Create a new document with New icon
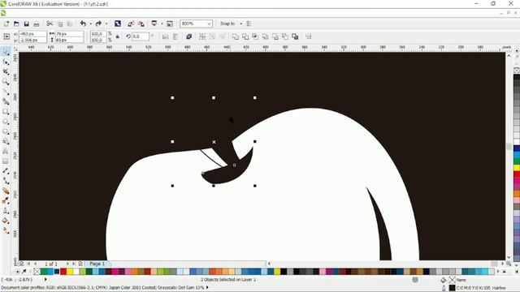The image size is (520, 292). coord(6,24)
